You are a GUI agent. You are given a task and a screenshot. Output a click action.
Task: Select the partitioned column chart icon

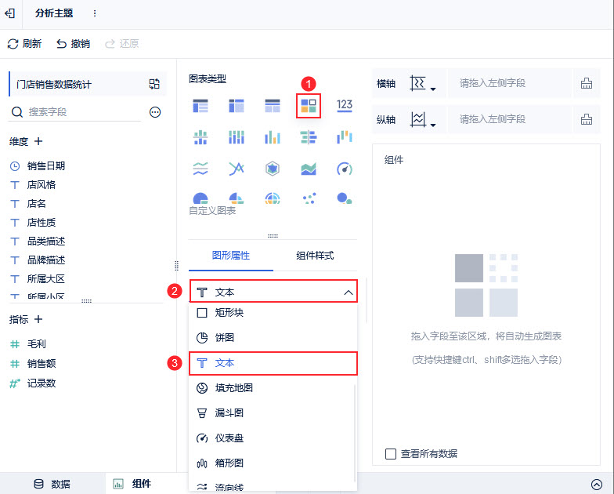[x=200, y=138]
